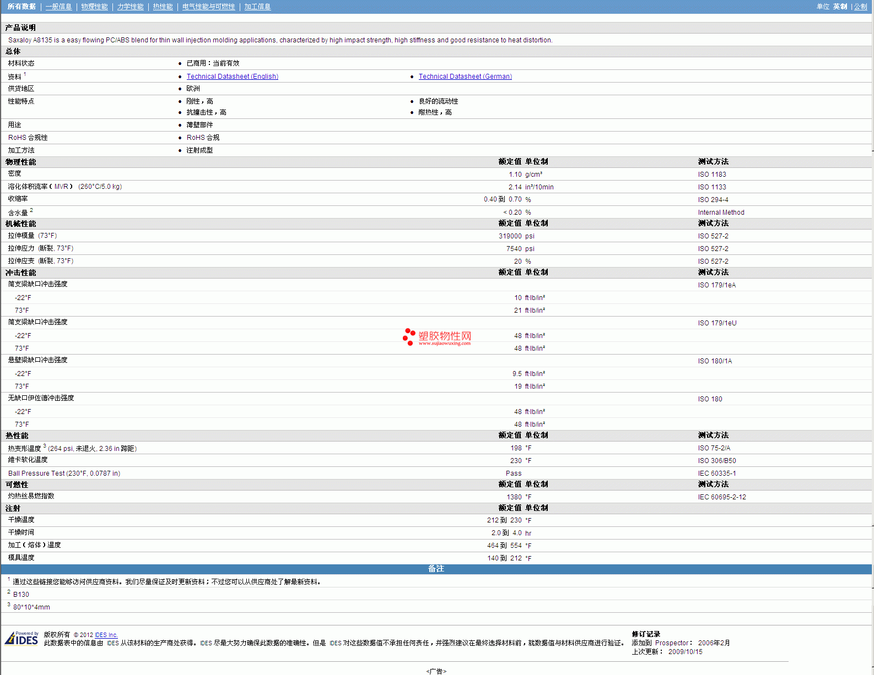Click the 无缺口伊佐德冲击强度 row label
Image resolution: width=874 pixels, height=675 pixels.
coord(41,398)
